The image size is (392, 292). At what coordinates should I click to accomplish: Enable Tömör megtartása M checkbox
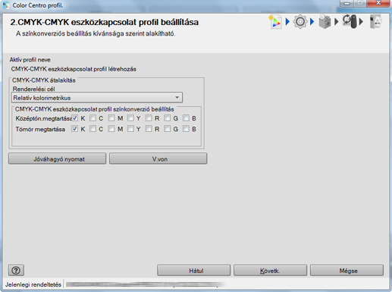(111, 129)
